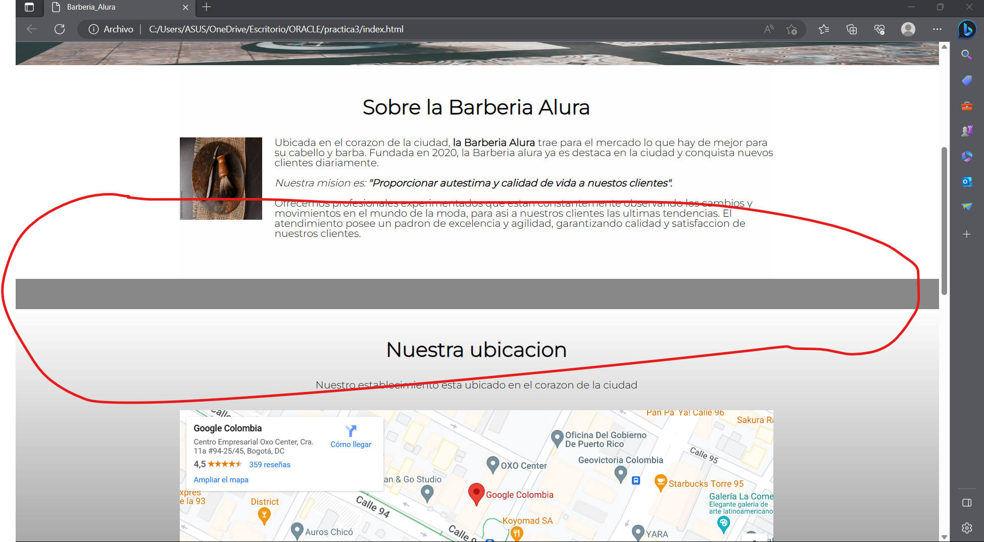The image size is (984, 542).
Task: Click Oficina Del Gobierno map marker
Action: pos(557,438)
